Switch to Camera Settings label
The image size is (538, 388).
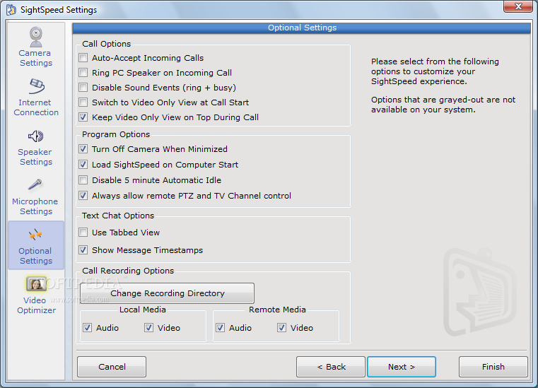pos(35,58)
